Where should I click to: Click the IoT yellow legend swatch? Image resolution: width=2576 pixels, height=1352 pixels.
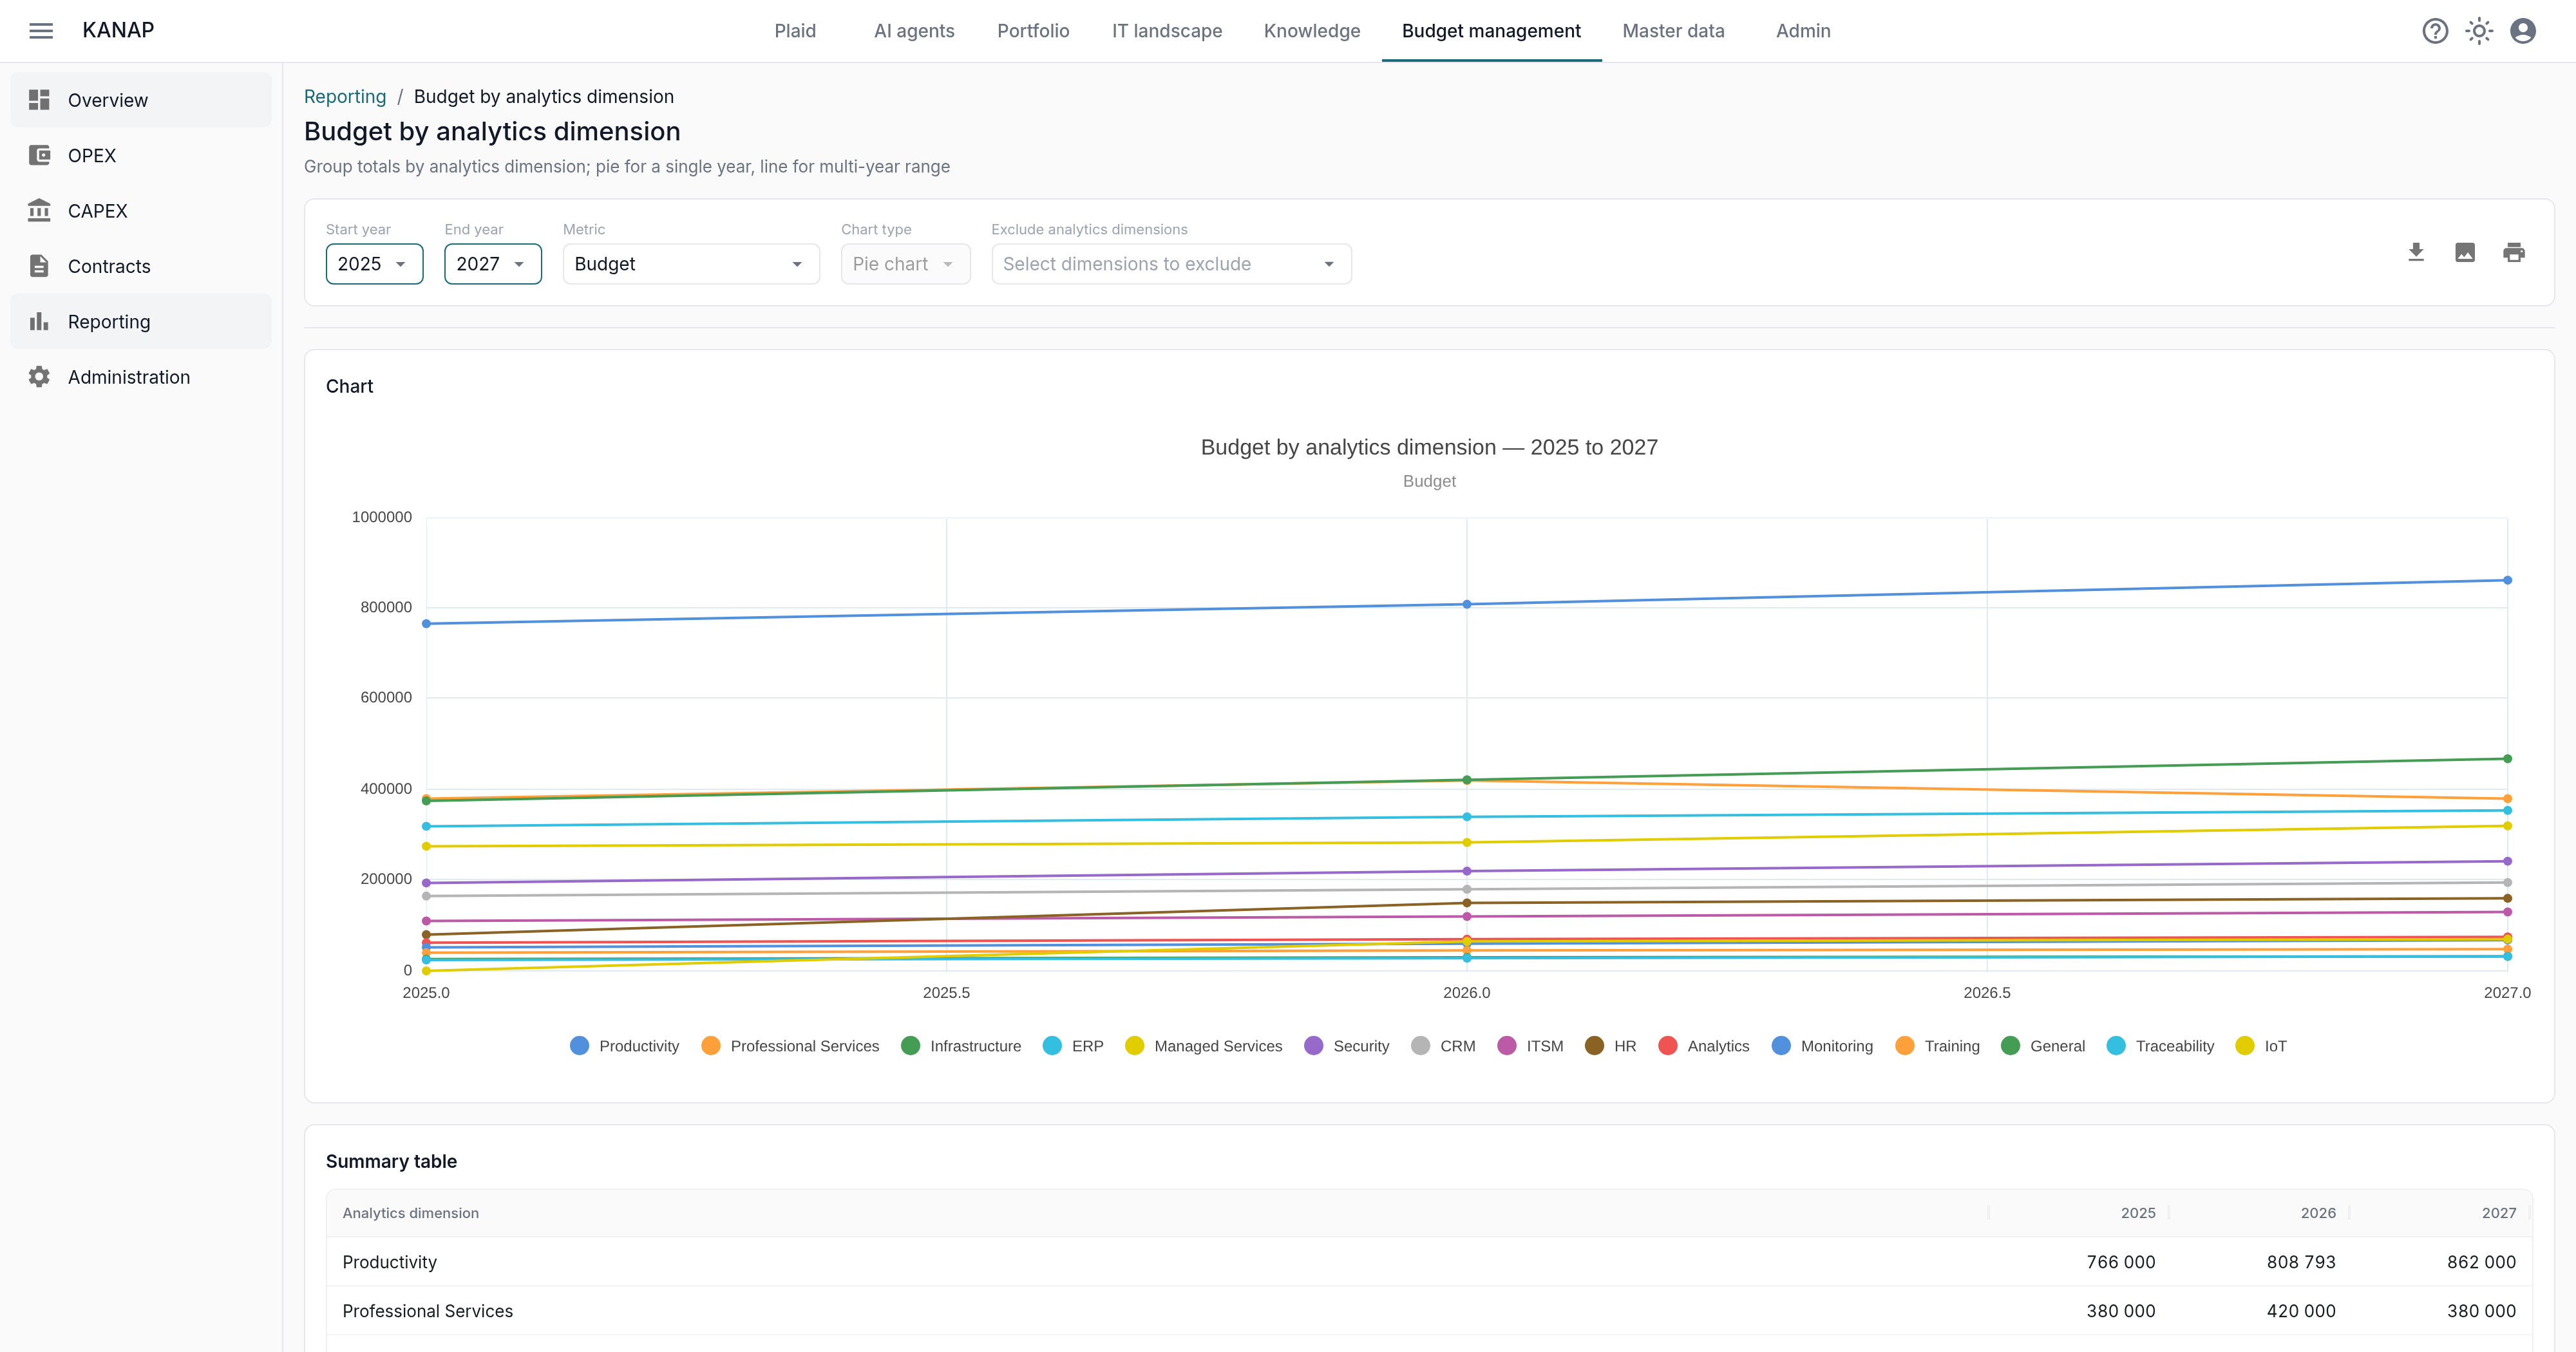[2244, 1046]
